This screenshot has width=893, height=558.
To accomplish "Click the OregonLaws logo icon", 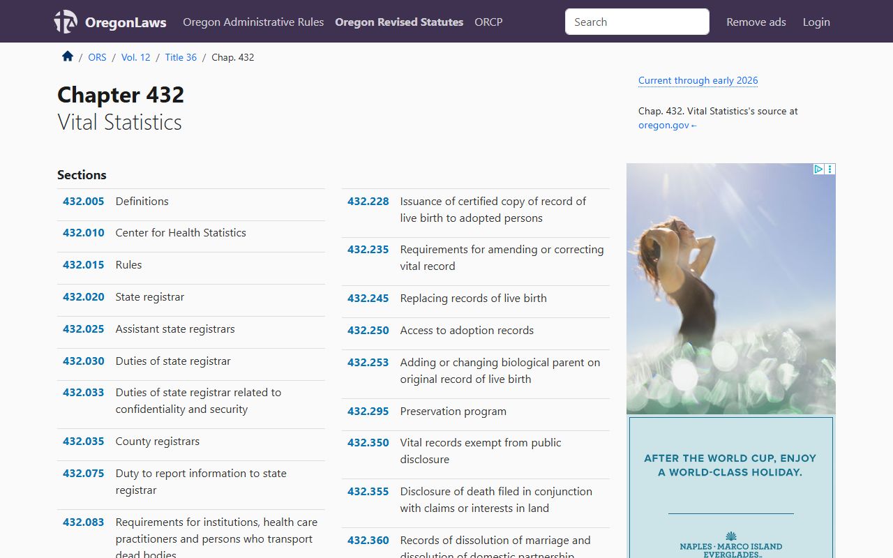I will pyautogui.click(x=66, y=22).
